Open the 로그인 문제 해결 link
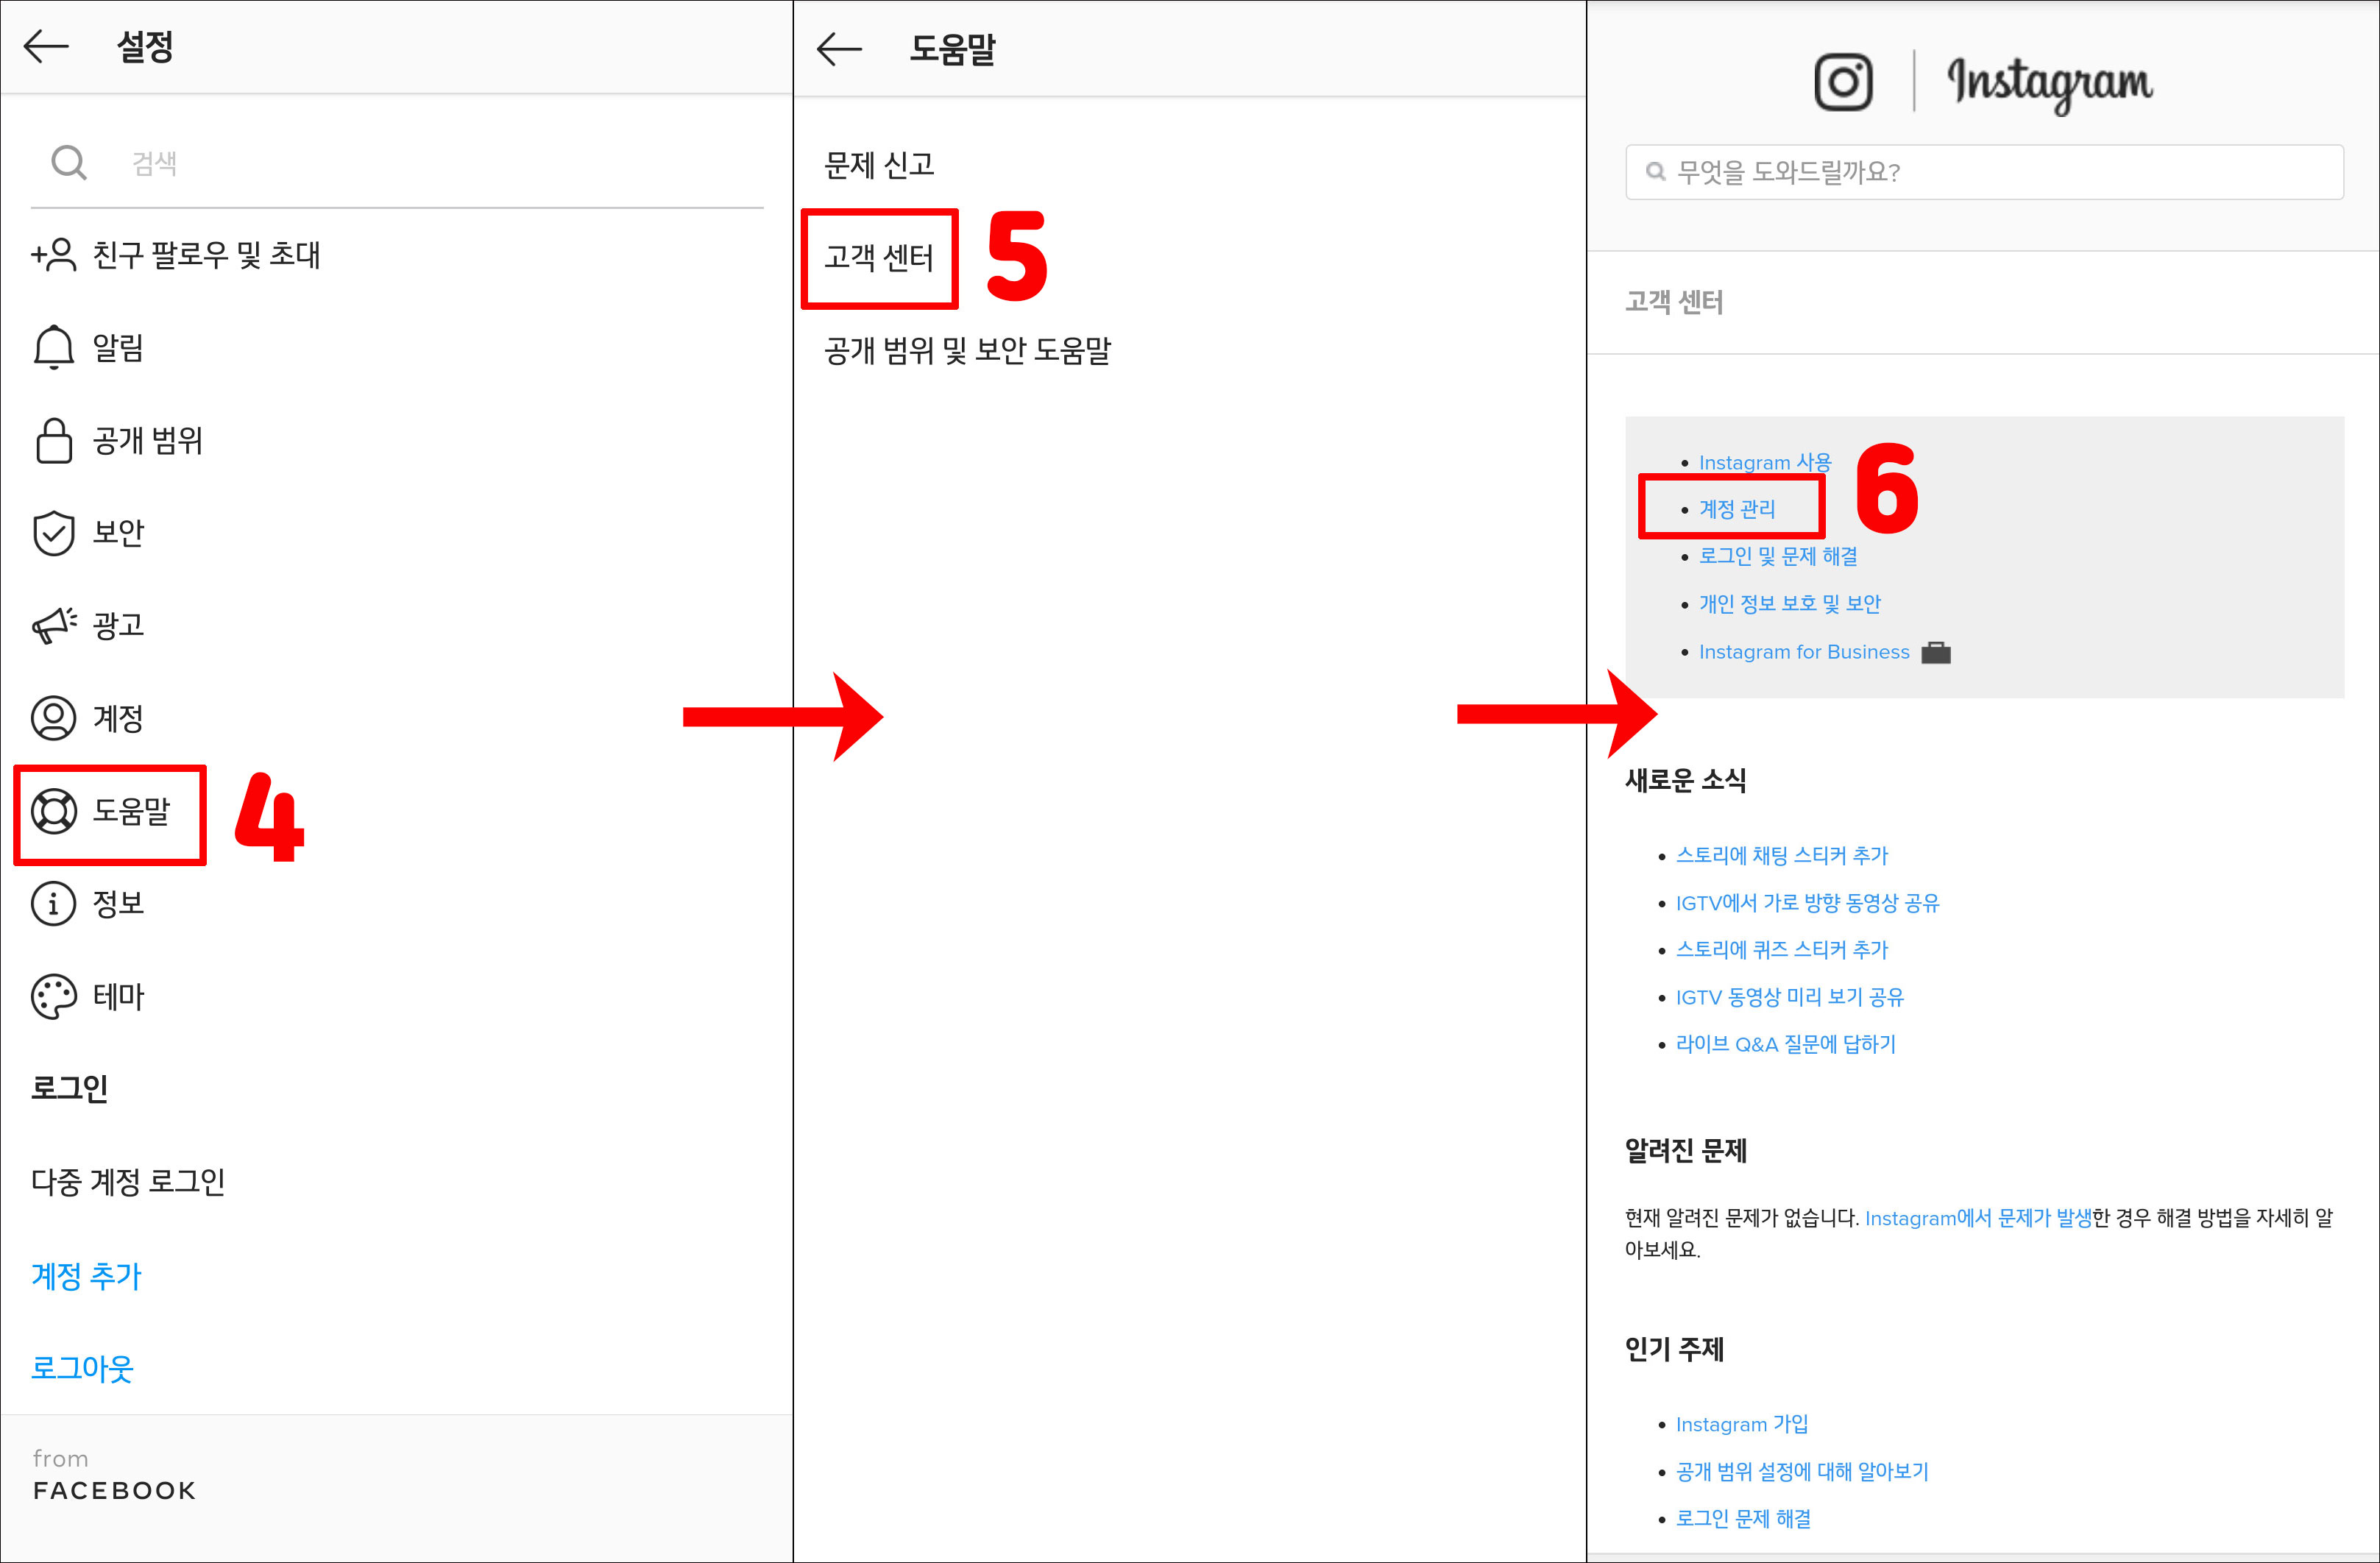This screenshot has width=2380, height=1563. tap(1743, 1519)
